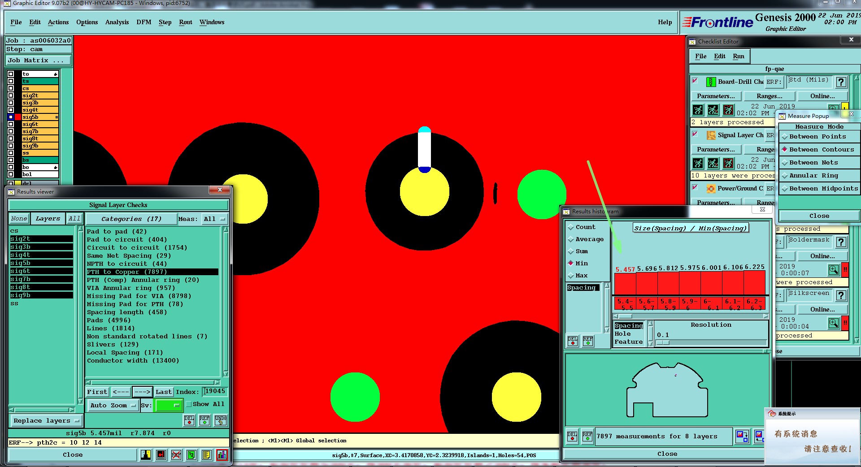Click Board-Drill Checks drill icon
Screen dimensions: 861x467
(711, 82)
